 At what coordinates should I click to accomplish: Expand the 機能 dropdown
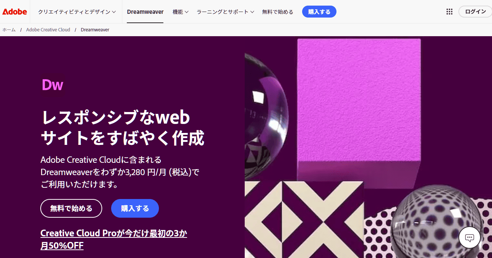181,12
